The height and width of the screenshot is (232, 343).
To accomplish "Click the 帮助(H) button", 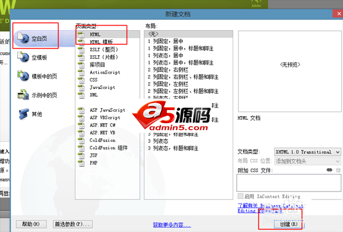I will tap(31, 224).
